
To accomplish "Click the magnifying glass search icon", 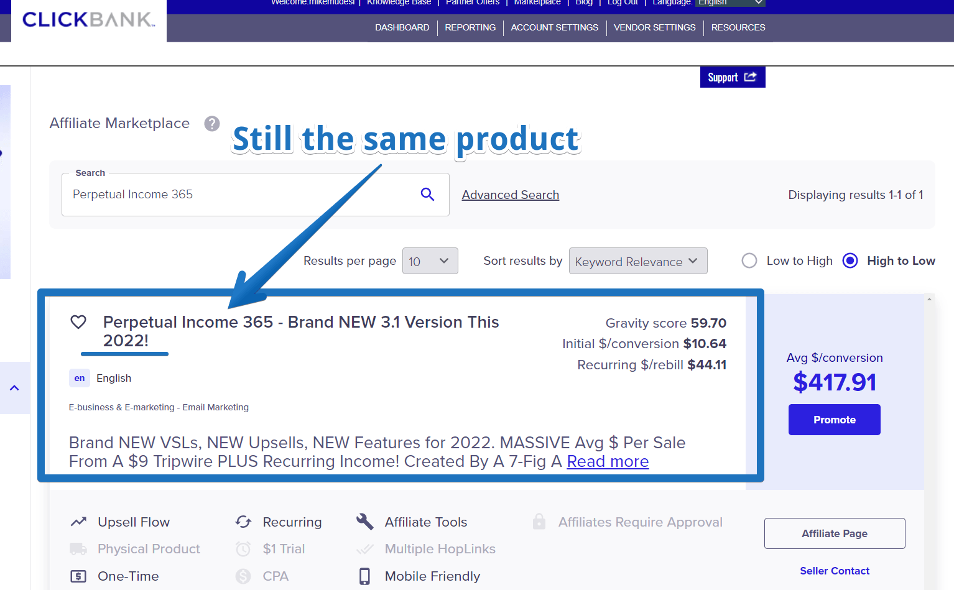I will click(x=427, y=194).
